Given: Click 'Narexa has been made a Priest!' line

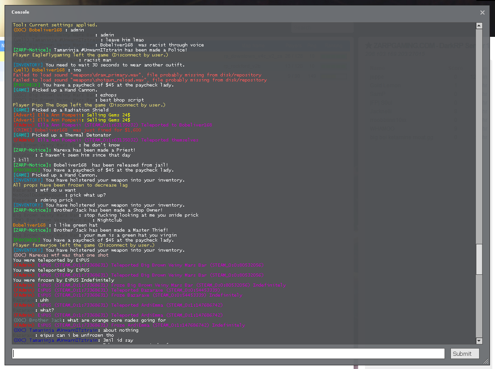Looking at the screenshot, I should pyautogui.click(x=74, y=150).
